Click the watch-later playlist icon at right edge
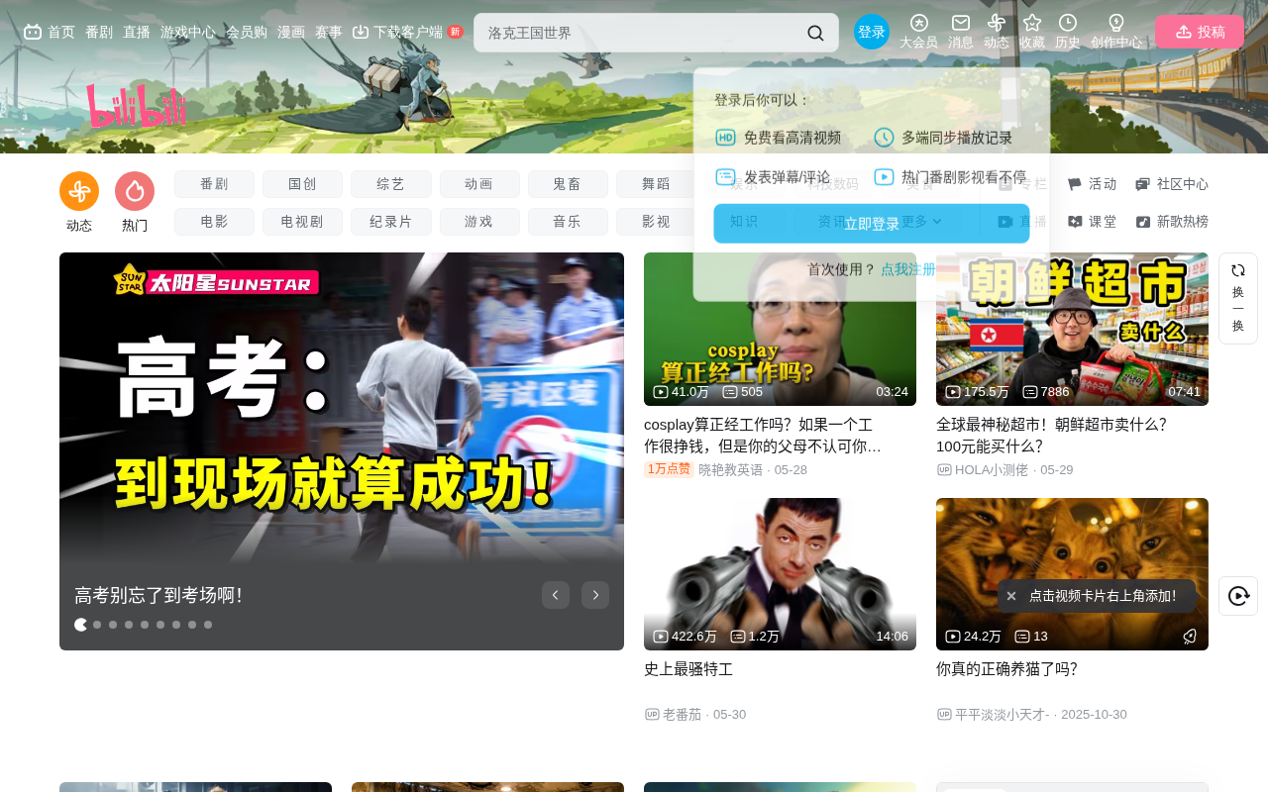The image size is (1268, 792). [1238, 596]
